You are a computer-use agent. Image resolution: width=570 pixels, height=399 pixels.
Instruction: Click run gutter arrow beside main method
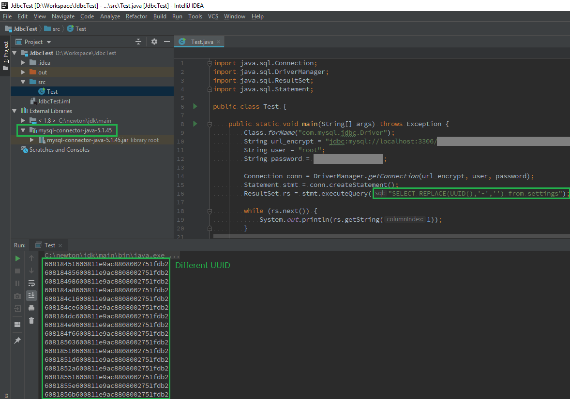click(195, 124)
